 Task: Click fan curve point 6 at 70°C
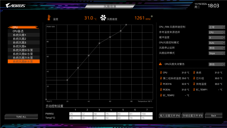coord(121,31)
